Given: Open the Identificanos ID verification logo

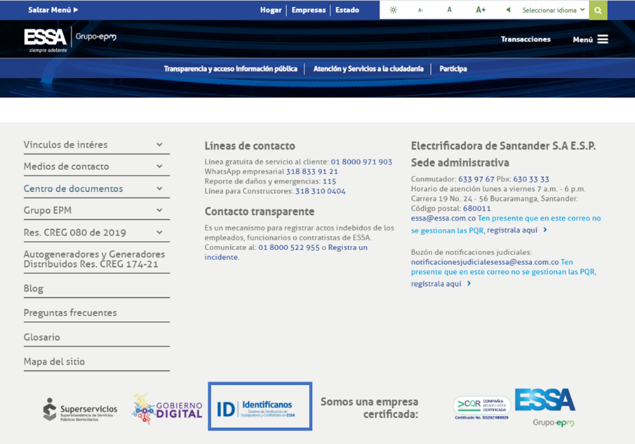Looking at the screenshot, I should tap(260, 406).
